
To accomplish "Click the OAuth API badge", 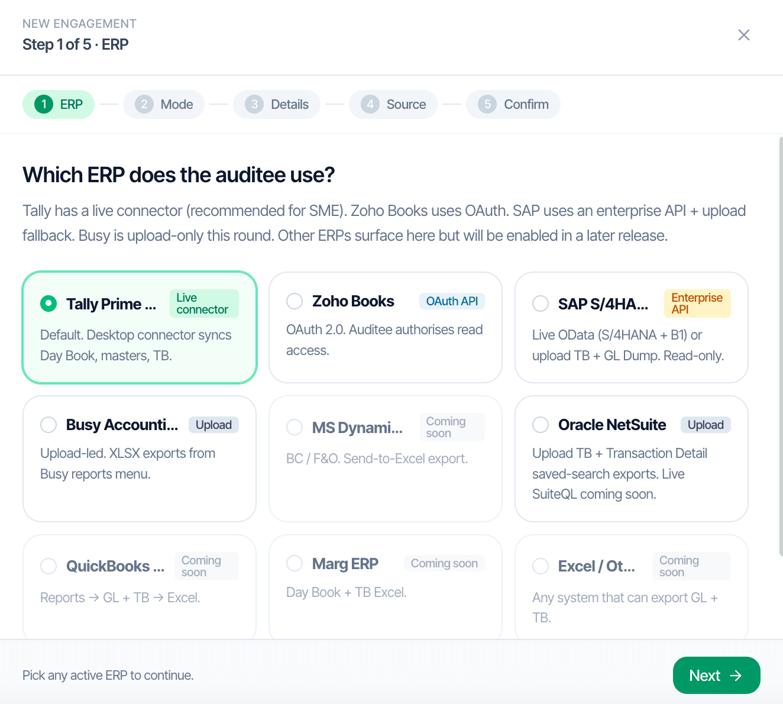I will pyautogui.click(x=452, y=301).
